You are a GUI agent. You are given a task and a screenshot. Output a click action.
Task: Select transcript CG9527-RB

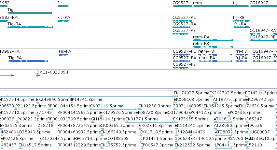(180, 34)
